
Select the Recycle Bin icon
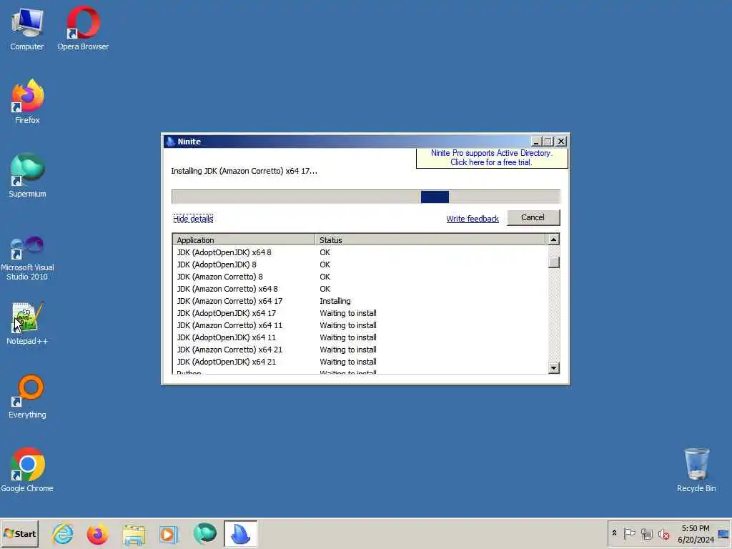[x=696, y=470]
